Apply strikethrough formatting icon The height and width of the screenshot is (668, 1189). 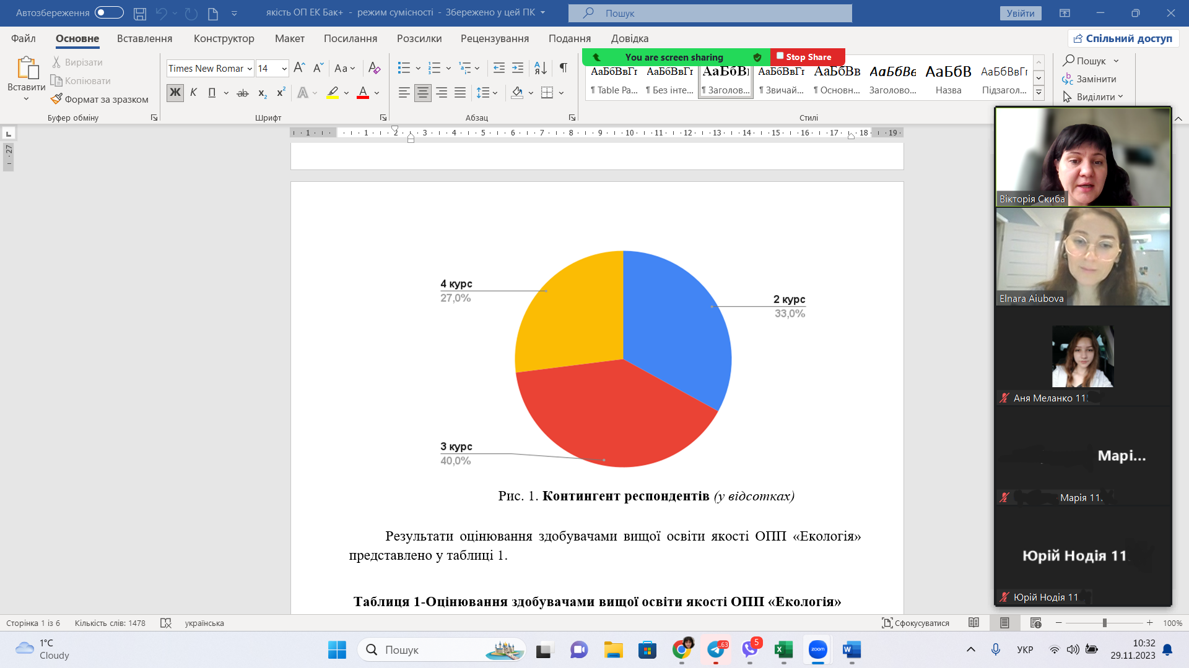coord(243,93)
